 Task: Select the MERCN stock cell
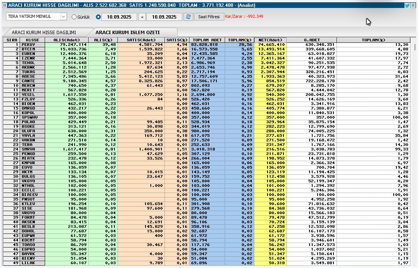33,86
